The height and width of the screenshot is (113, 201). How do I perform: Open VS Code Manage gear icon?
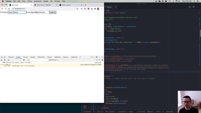(x=85, y=107)
